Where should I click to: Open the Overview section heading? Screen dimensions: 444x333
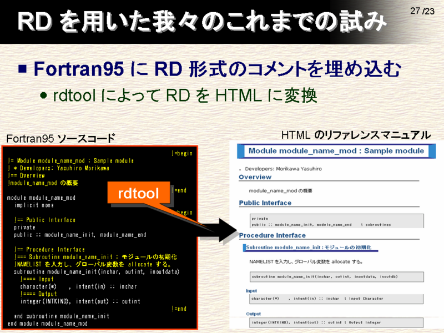[x=255, y=177]
